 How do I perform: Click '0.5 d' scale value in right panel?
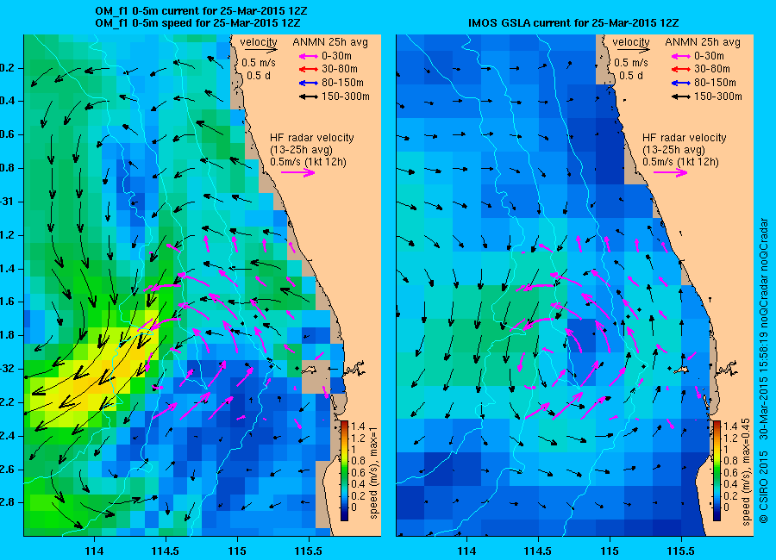coord(631,76)
